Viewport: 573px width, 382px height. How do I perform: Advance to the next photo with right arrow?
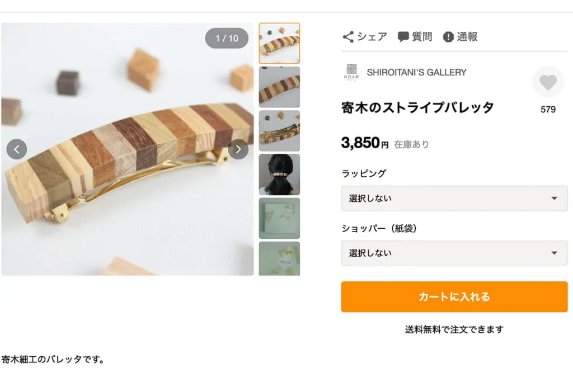tap(238, 149)
